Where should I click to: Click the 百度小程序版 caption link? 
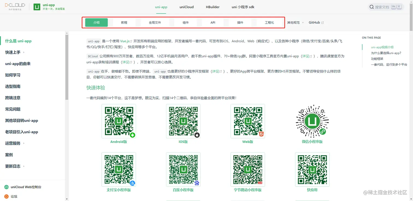[183, 190]
